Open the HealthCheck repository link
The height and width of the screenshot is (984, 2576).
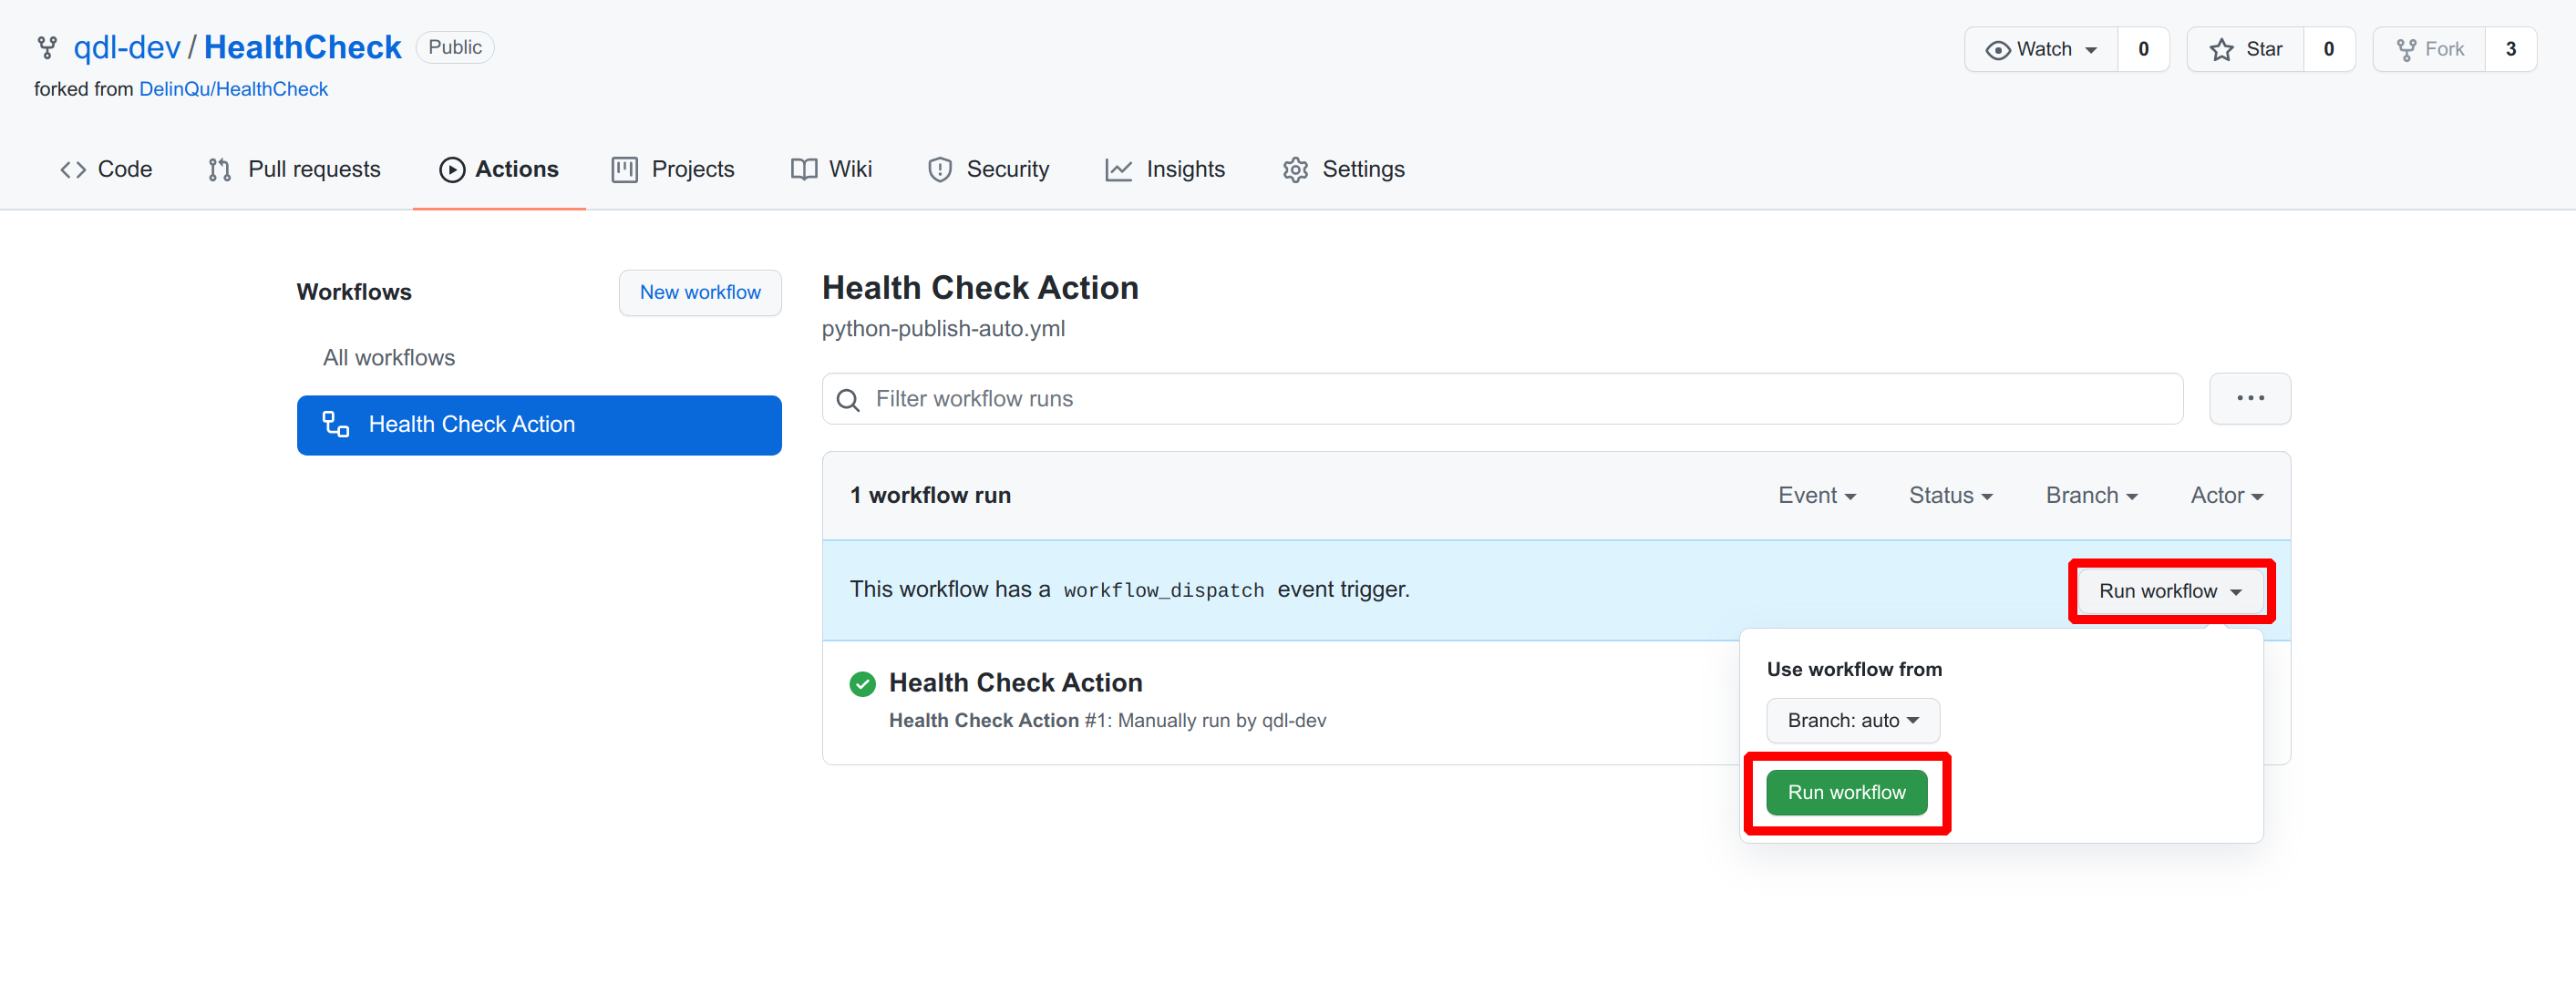302,48
